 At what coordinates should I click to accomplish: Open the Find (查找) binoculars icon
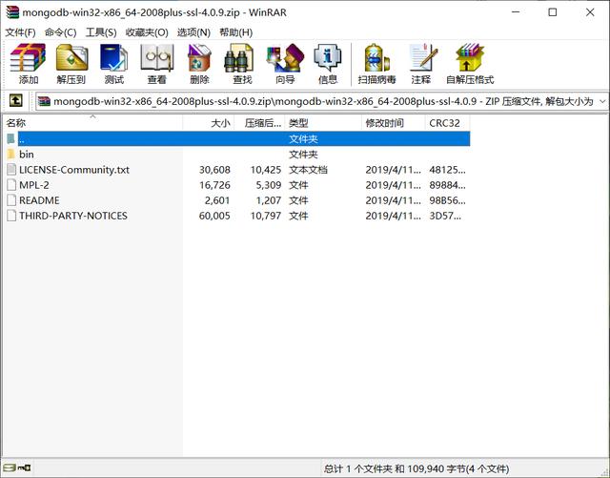coord(239,58)
